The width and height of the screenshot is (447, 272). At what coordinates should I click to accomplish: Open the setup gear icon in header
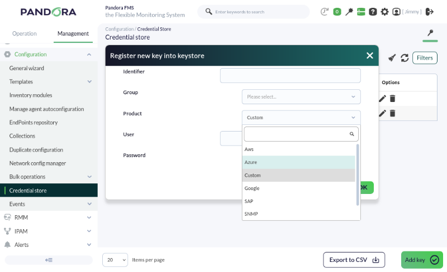(384, 12)
